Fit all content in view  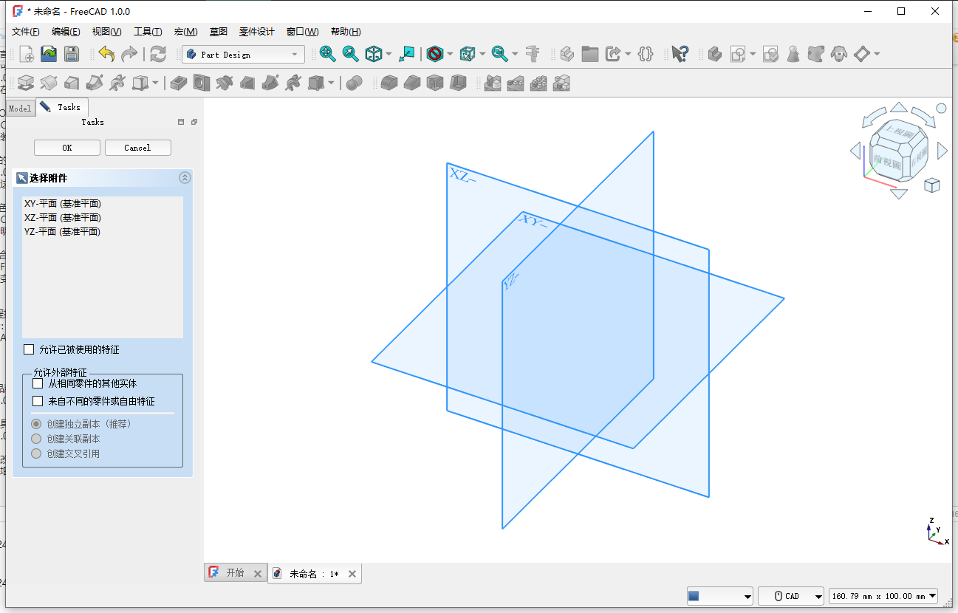tap(327, 54)
